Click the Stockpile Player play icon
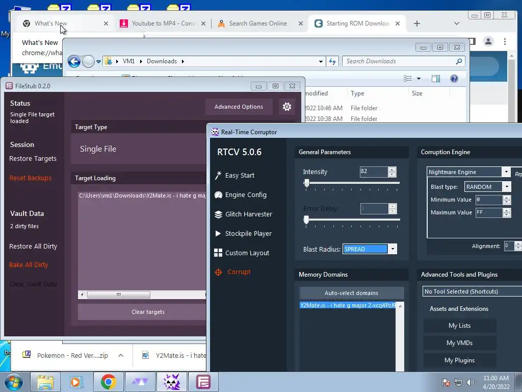Screen dimensions: 522x392 (218, 234)
